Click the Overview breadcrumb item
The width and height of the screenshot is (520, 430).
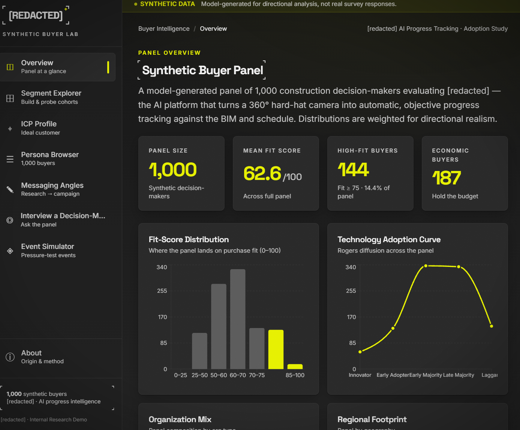coord(213,29)
